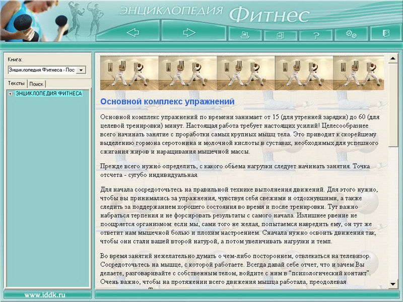Switch to the Тексты tab
The height and width of the screenshot is (302, 403).
(16, 84)
